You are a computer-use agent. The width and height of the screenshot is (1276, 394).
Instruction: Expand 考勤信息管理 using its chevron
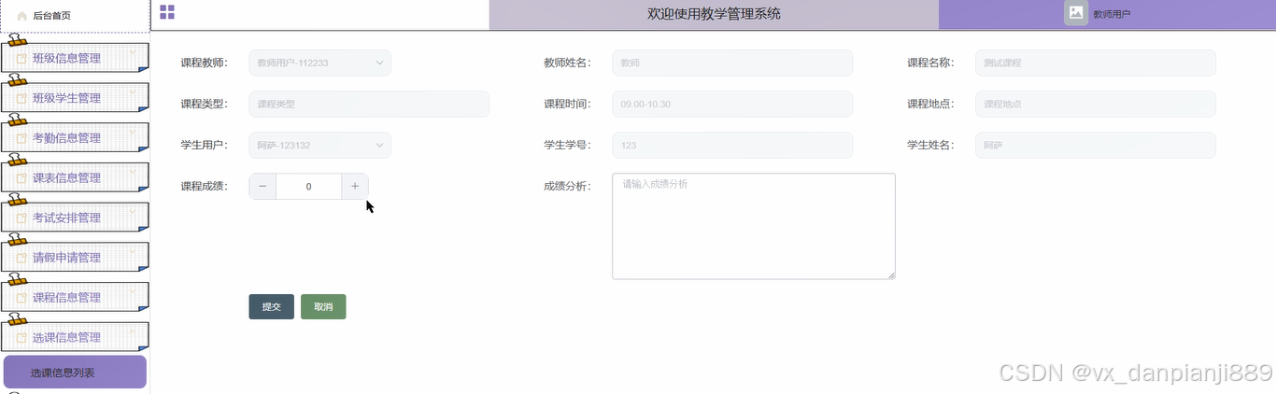tap(133, 131)
